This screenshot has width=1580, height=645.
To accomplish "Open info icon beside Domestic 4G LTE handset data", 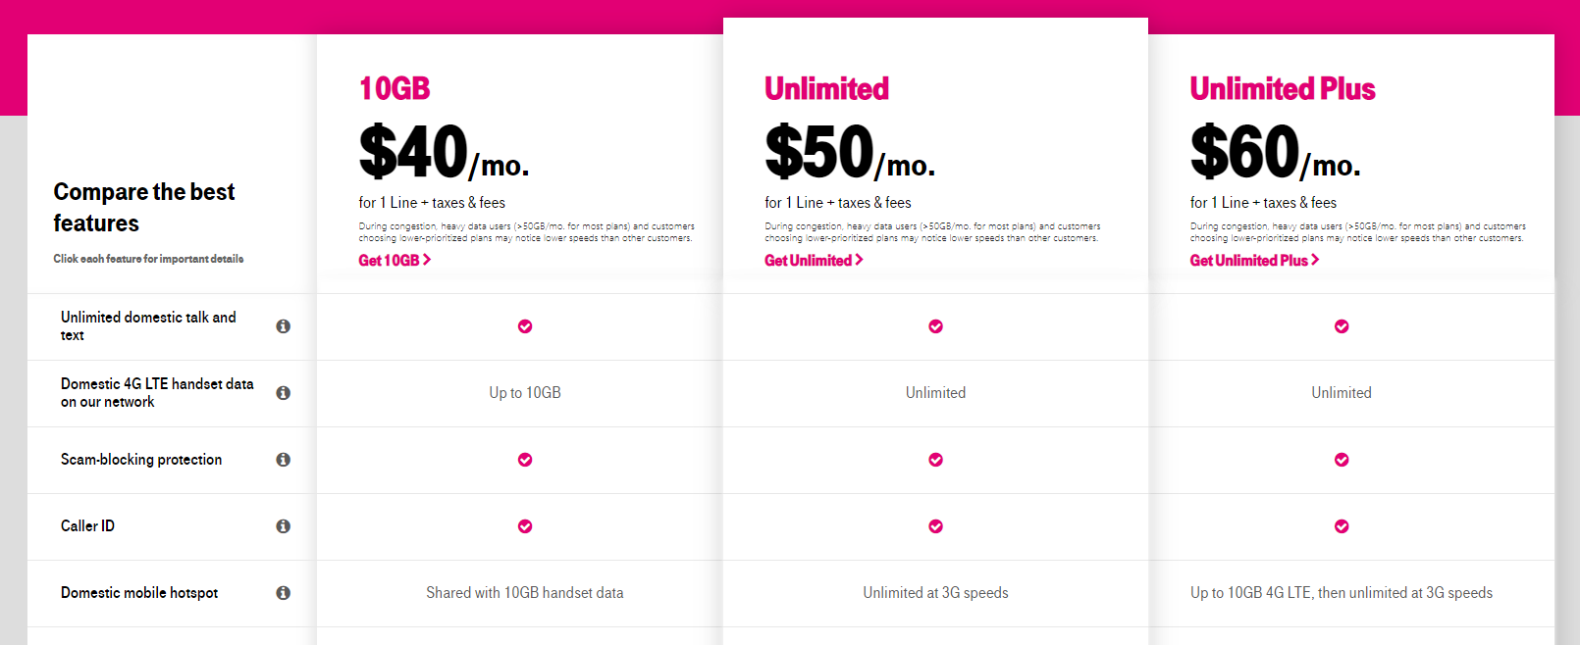I will click(x=283, y=393).
